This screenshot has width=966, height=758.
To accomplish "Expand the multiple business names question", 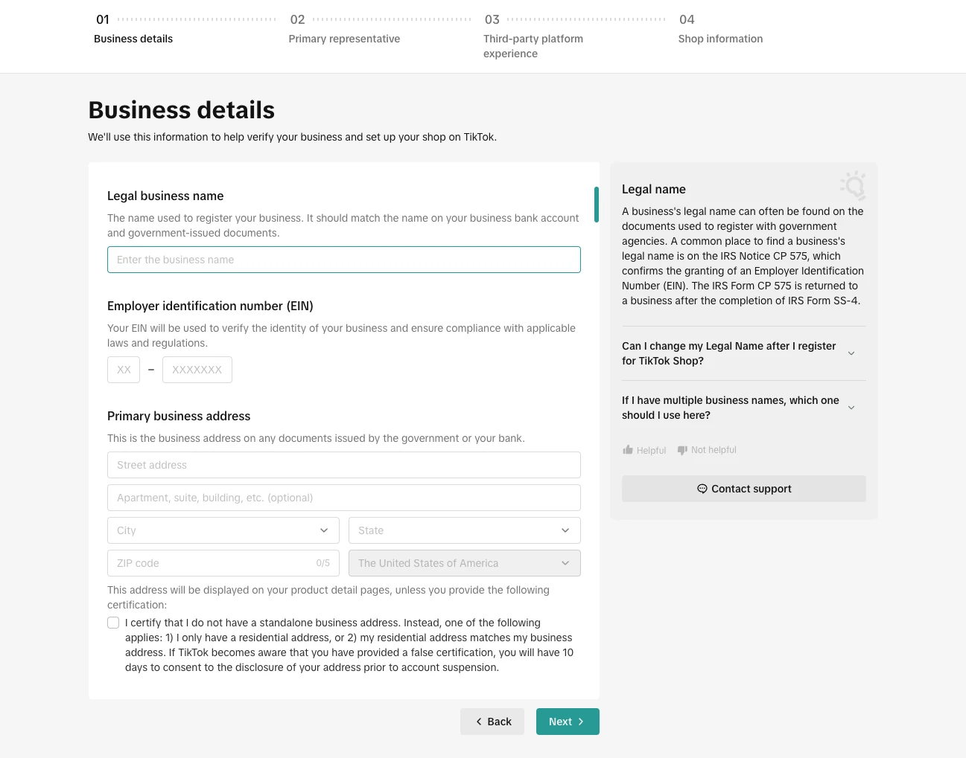I will [x=851, y=408].
